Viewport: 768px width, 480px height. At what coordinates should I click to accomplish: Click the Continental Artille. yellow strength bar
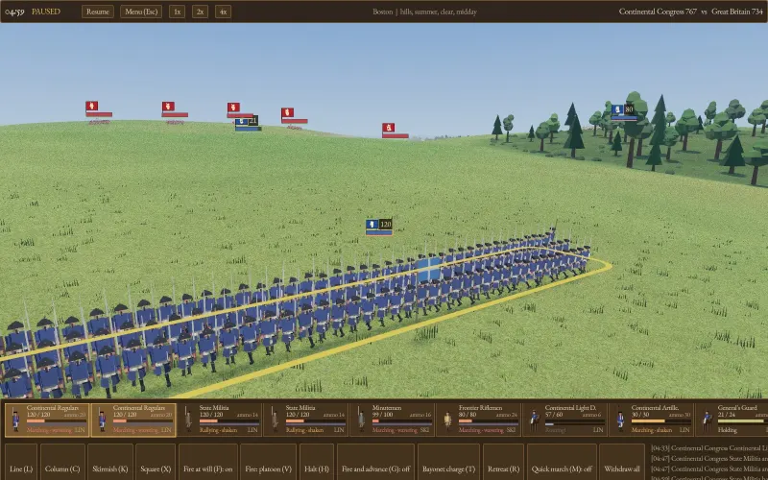pyautogui.click(x=648, y=420)
